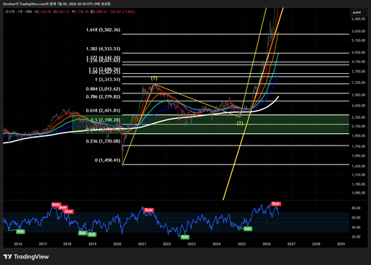
Task: Click 1,430.00 on the price axis
Action: 359,166
